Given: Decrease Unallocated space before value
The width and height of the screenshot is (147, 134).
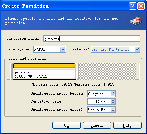Looking at the screenshot, I should coord(113,95).
